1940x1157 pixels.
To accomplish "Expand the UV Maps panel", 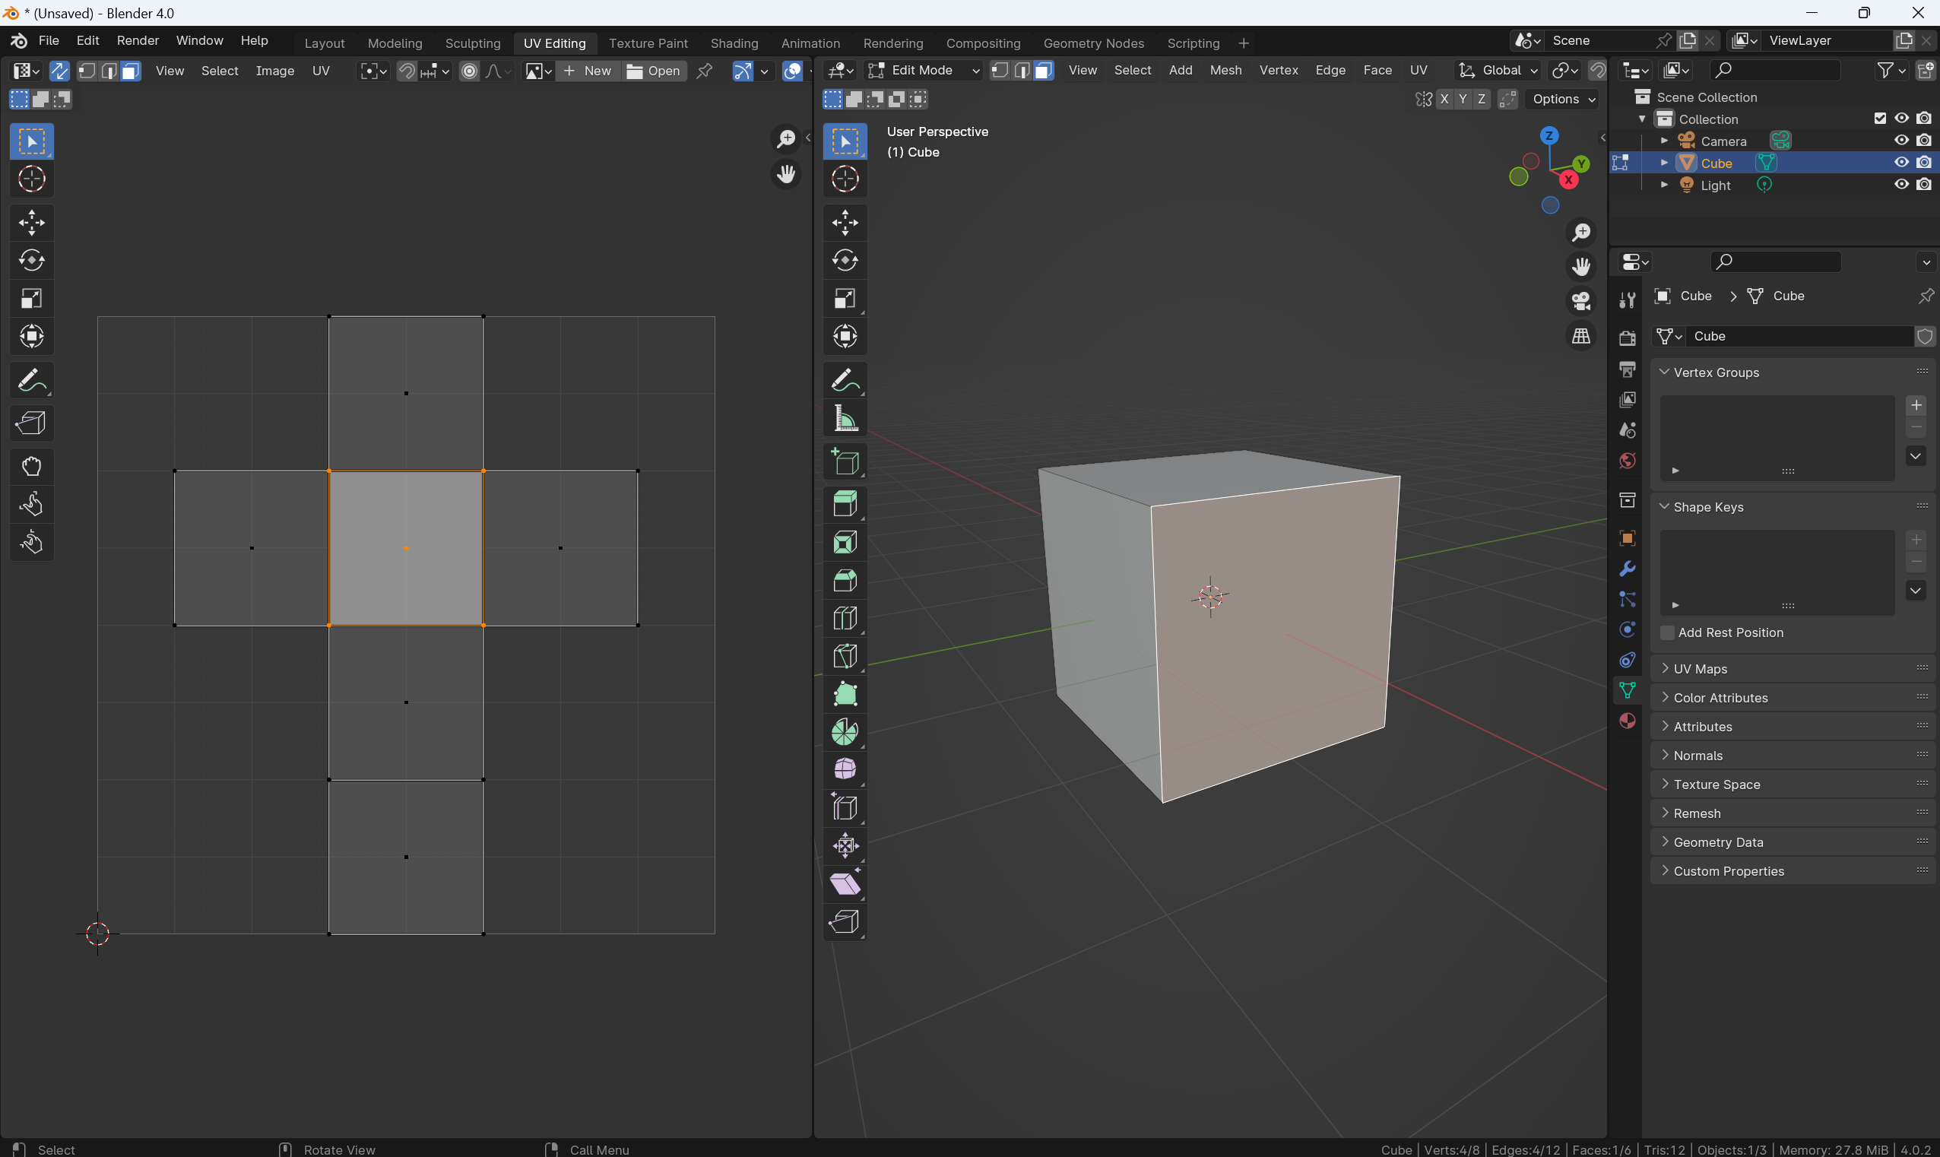I will pyautogui.click(x=1701, y=669).
